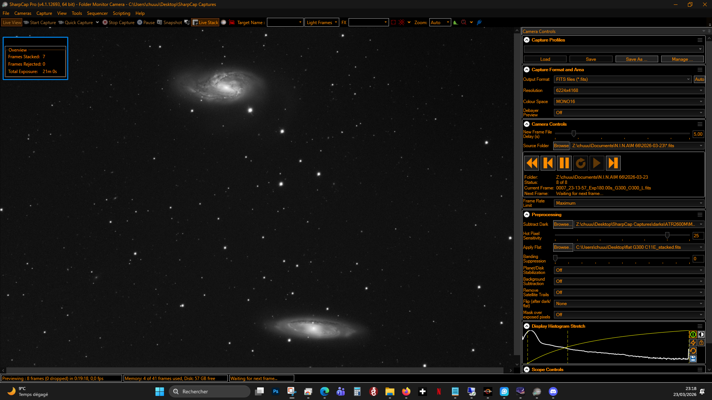
Task: Pause the folder monitor playback
Action: click(x=564, y=163)
